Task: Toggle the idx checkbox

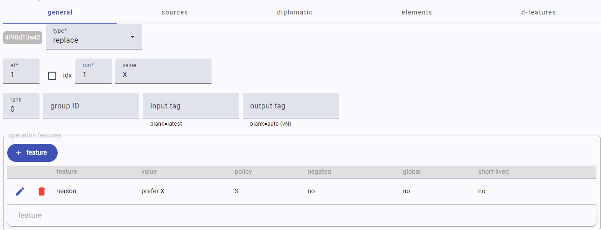Action: (x=52, y=76)
